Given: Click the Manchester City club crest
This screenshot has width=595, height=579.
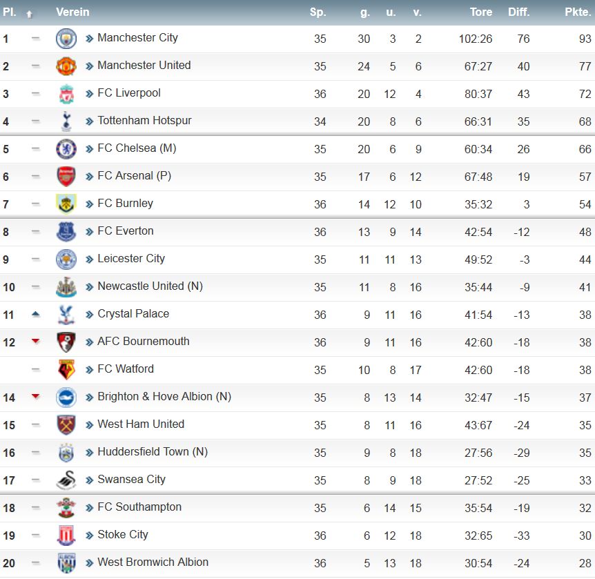Looking at the screenshot, I should click(x=66, y=39).
